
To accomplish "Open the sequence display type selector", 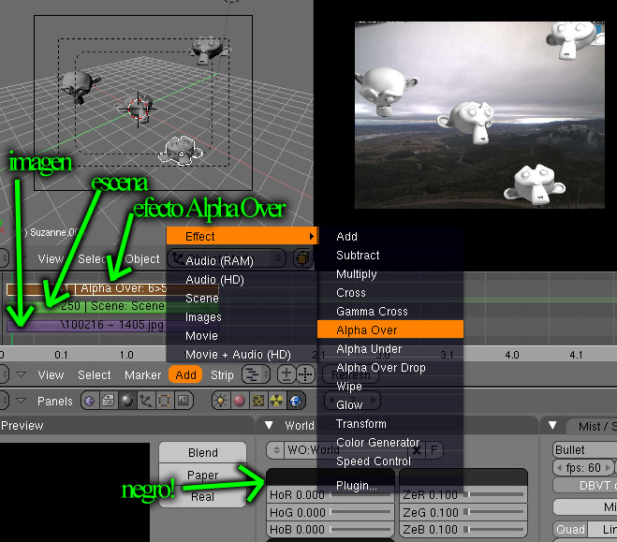I will [256, 374].
